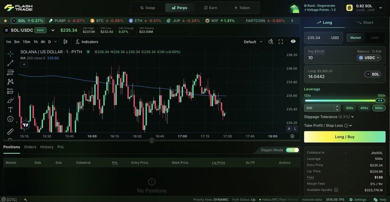The width and height of the screenshot is (390, 202).
Task: Collapse the indicator legend chevron
Action: (24, 64)
